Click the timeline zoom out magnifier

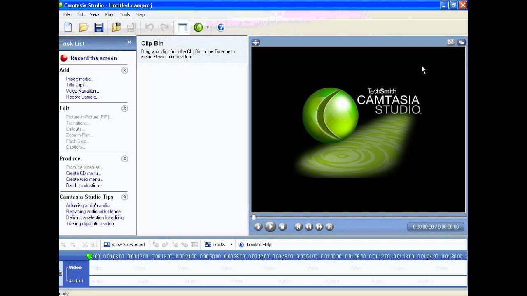[73, 245]
